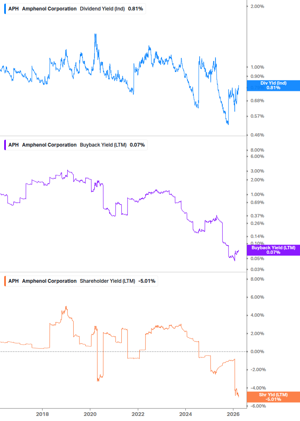Click 'Amphenol Corporation' in the Buyback Yield legend
This screenshot has height=421, width=300.
tap(49, 145)
